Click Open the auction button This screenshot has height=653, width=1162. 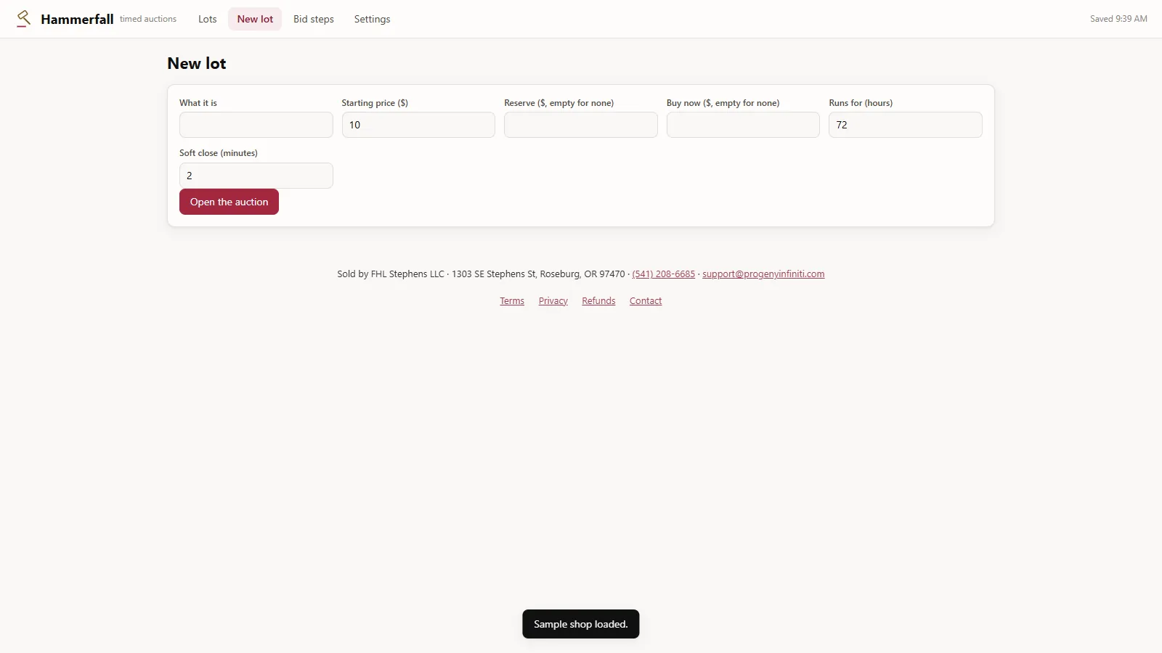click(x=229, y=202)
